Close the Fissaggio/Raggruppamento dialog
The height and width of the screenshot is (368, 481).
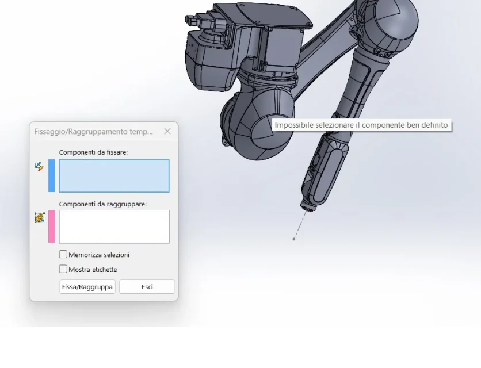click(167, 131)
